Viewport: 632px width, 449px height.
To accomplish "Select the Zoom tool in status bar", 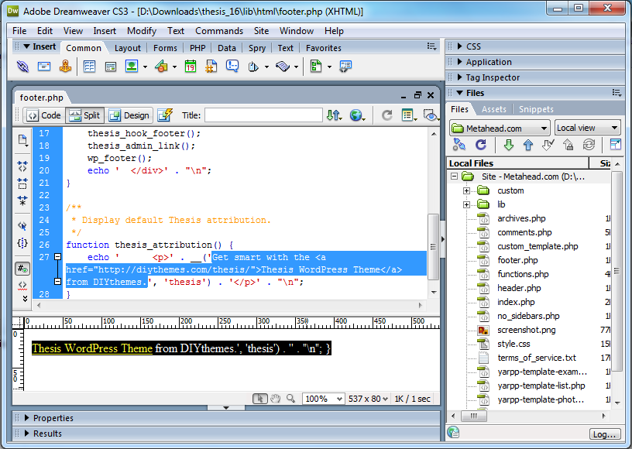I will pyautogui.click(x=290, y=399).
